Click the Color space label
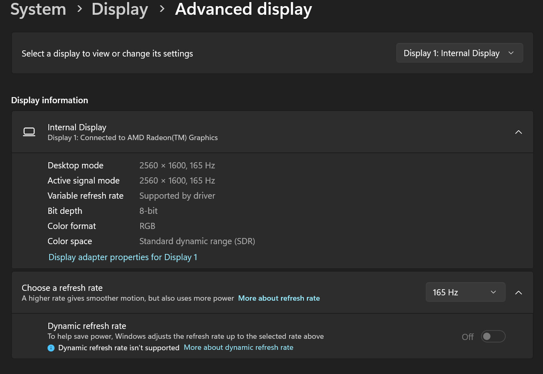The width and height of the screenshot is (543, 374). tap(70, 241)
